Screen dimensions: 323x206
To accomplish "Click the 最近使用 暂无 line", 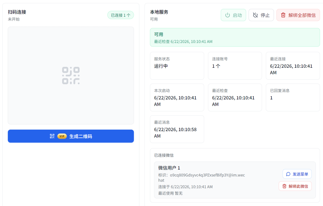I will coord(170,193).
